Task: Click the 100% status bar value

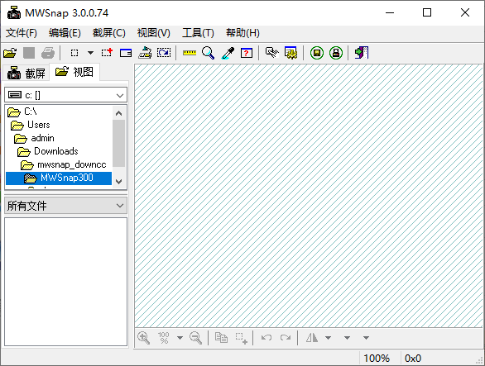Action: point(377,359)
